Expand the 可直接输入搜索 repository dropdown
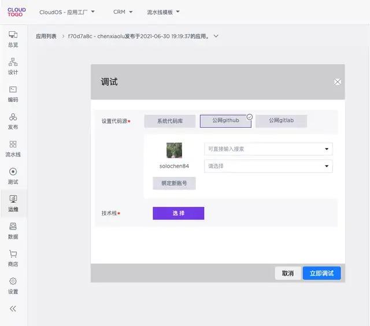The width and height of the screenshot is (370, 326). tap(268, 149)
